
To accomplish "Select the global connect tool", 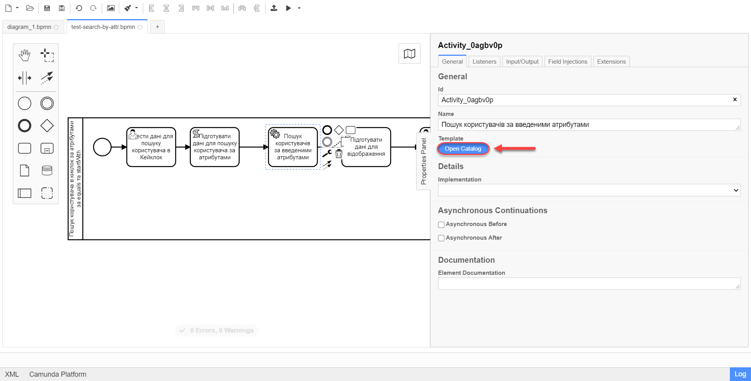I will click(47, 78).
